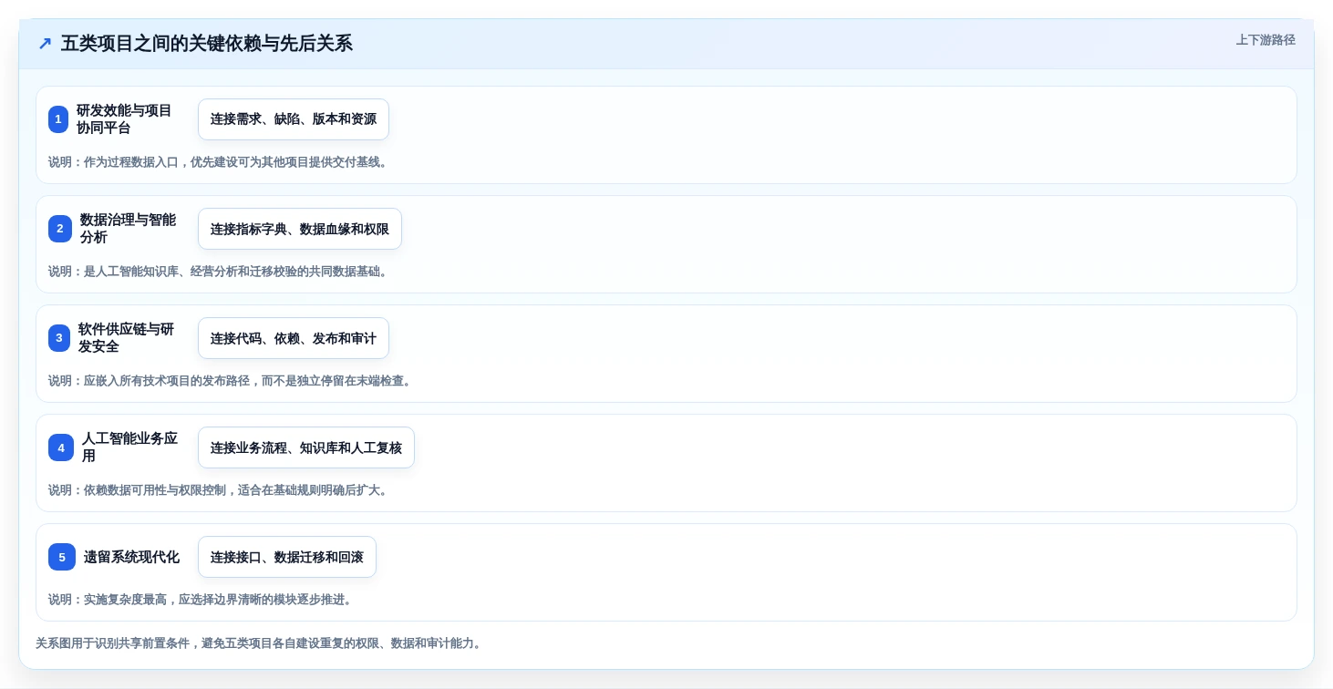
Task: Click the number 1 badge
Action: 58,119
